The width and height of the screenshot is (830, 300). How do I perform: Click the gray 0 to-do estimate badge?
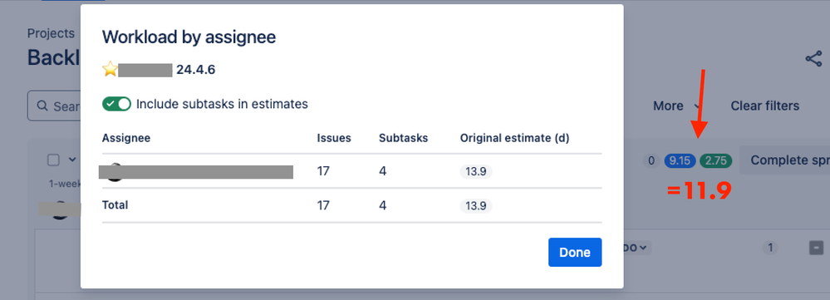(x=651, y=160)
